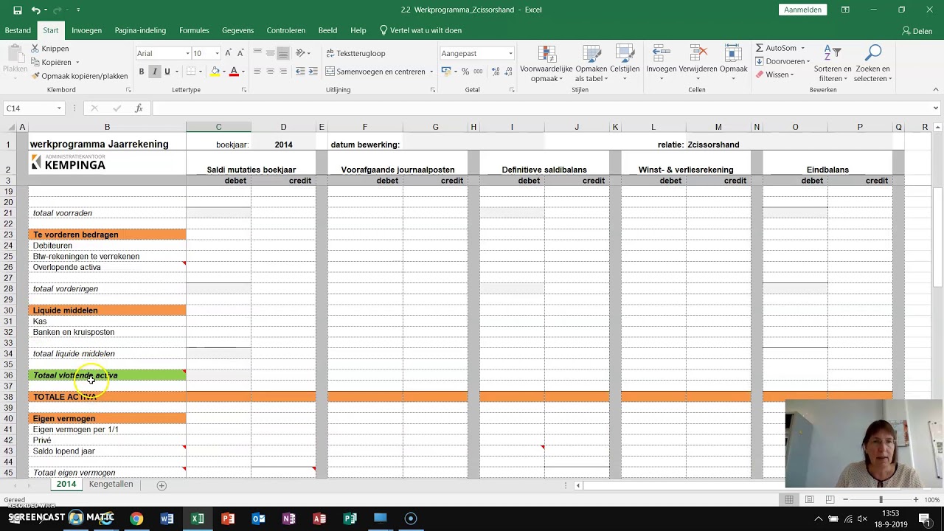
Task: Open the cells Opmaak menu
Action: [733, 63]
